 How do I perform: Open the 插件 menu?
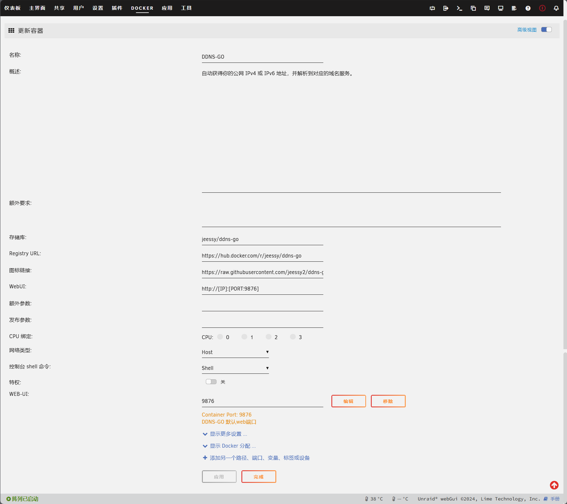pos(117,8)
